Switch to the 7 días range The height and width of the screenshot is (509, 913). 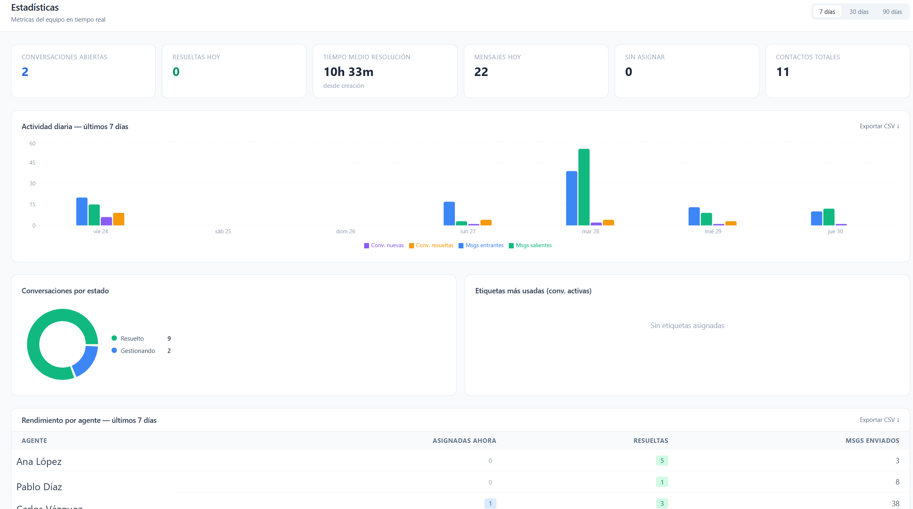[827, 12]
